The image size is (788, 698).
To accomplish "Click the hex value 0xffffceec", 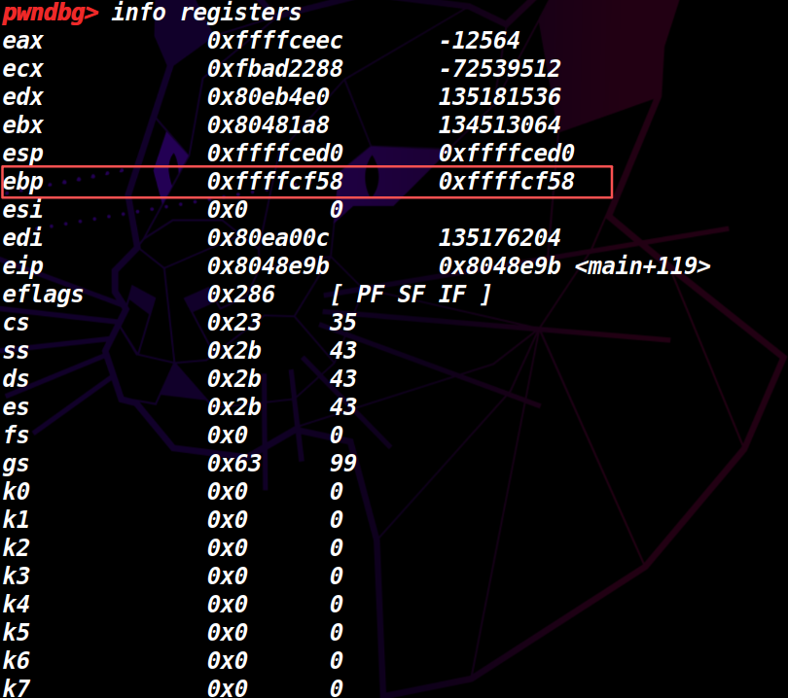I will pyautogui.click(x=274, y=41).
